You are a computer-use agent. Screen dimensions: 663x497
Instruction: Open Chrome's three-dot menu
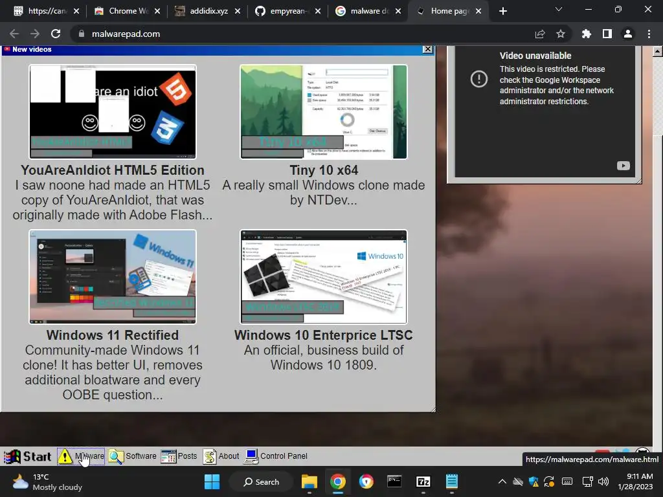pyautogui.click(x=649, y=34)
